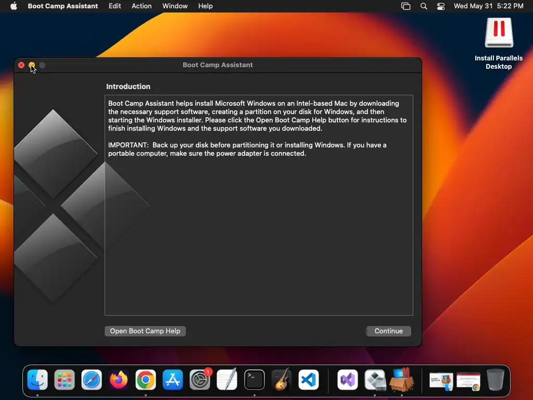The width and height of the screenshot is (533, 400).
Task: Click Boot Camp Assistant icon in Dock
Action: [x=375, y=380]
